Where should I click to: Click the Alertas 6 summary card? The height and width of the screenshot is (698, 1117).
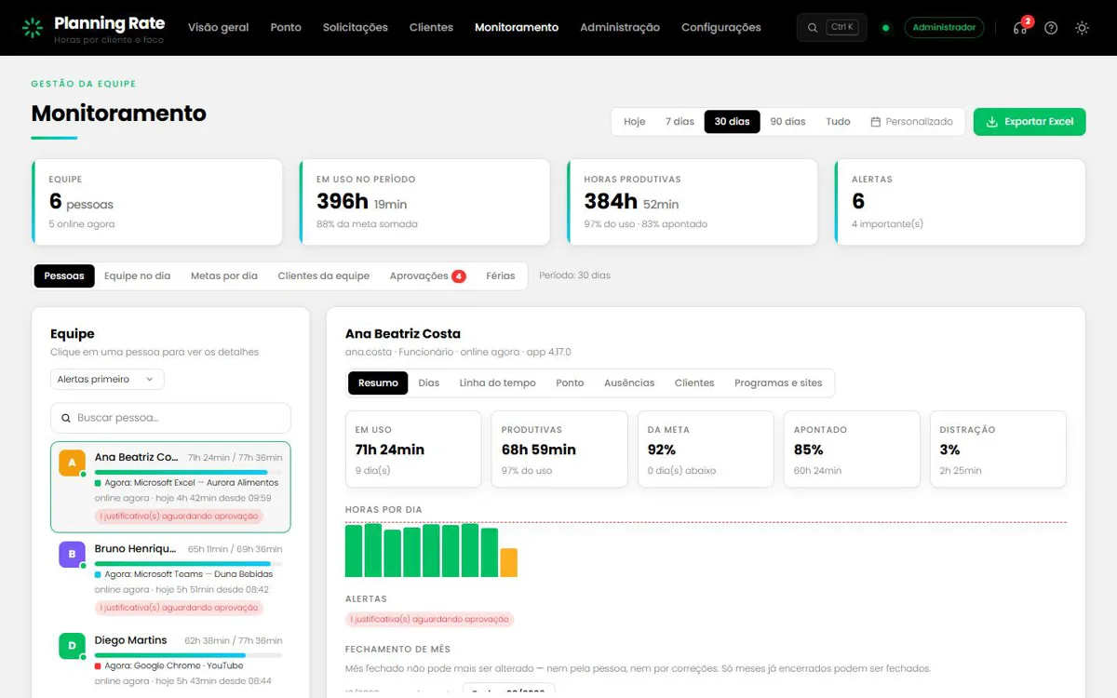coord(961,202)
